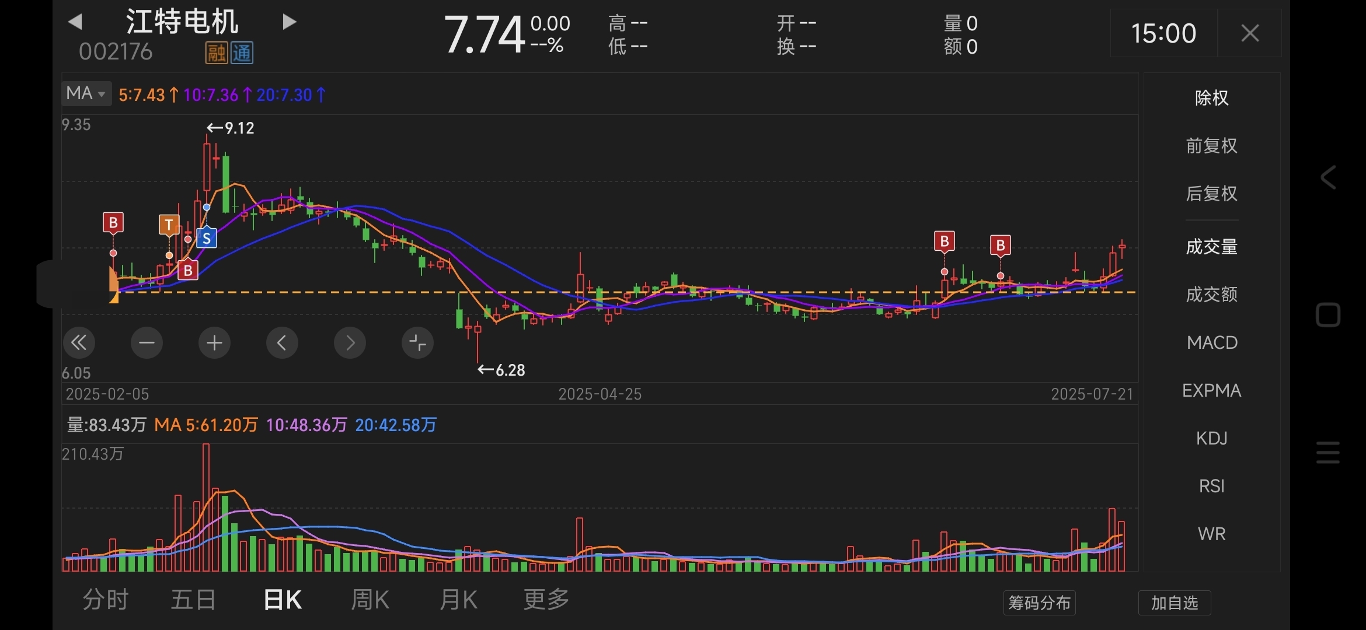The image size is (1366, 630).
Task: Tap 加自选 add to watchlist
Action: [x=1175, y=603]
